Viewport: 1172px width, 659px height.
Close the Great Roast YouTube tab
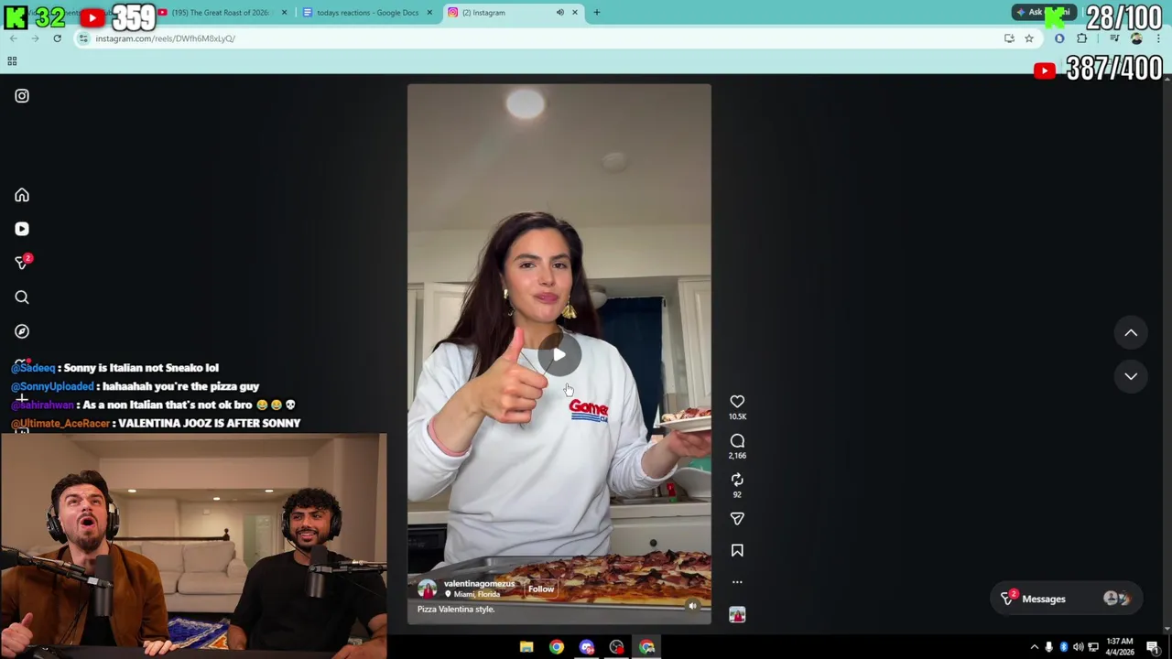pyautogui.click(x=284, y=13)
